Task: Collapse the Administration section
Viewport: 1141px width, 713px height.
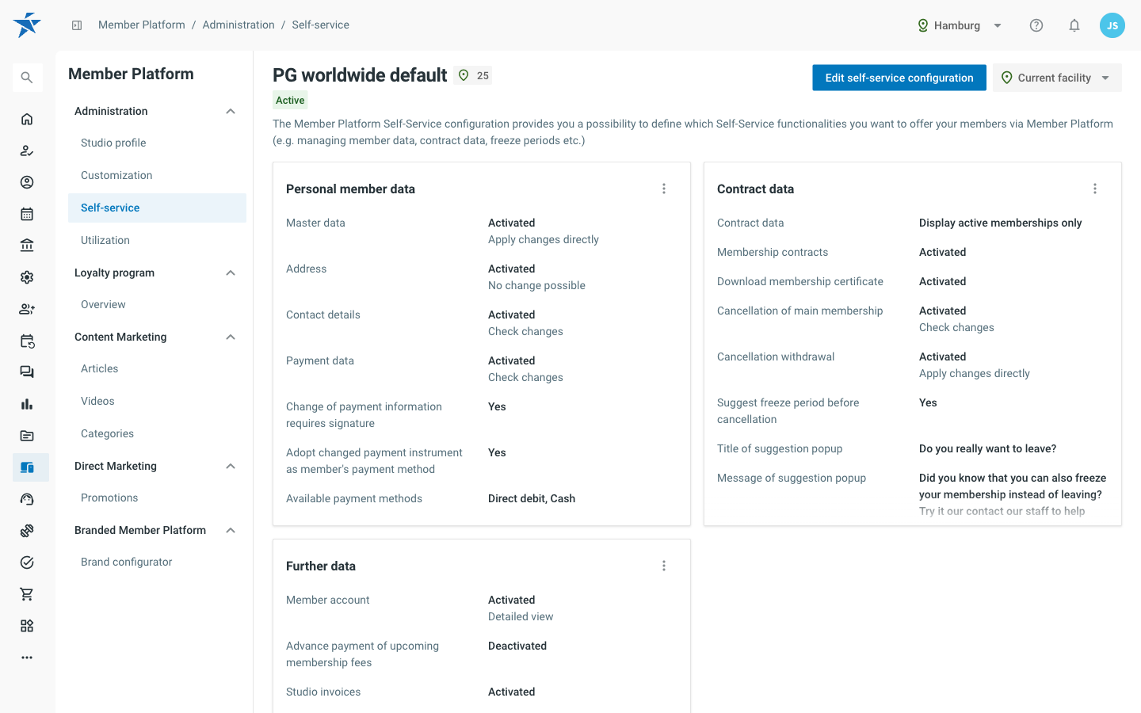Action: click(231, 111)
